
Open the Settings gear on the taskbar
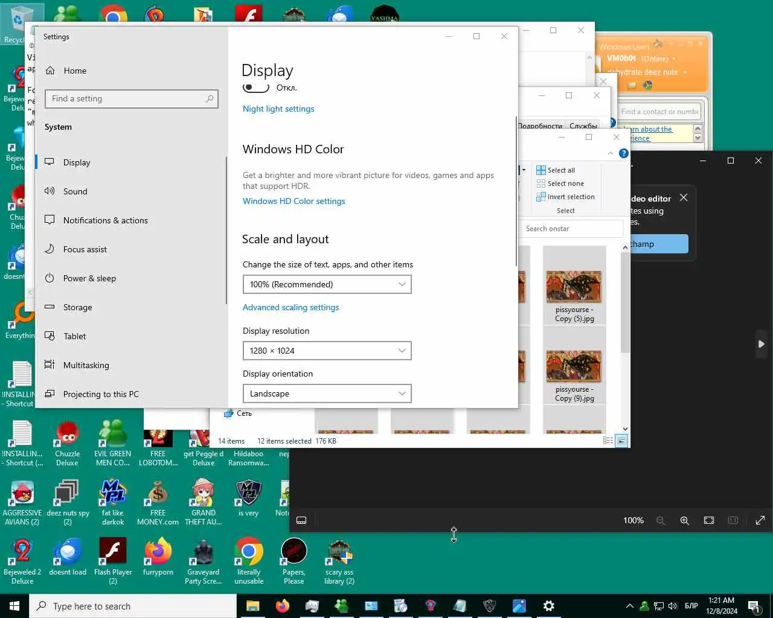coord(549,606)
